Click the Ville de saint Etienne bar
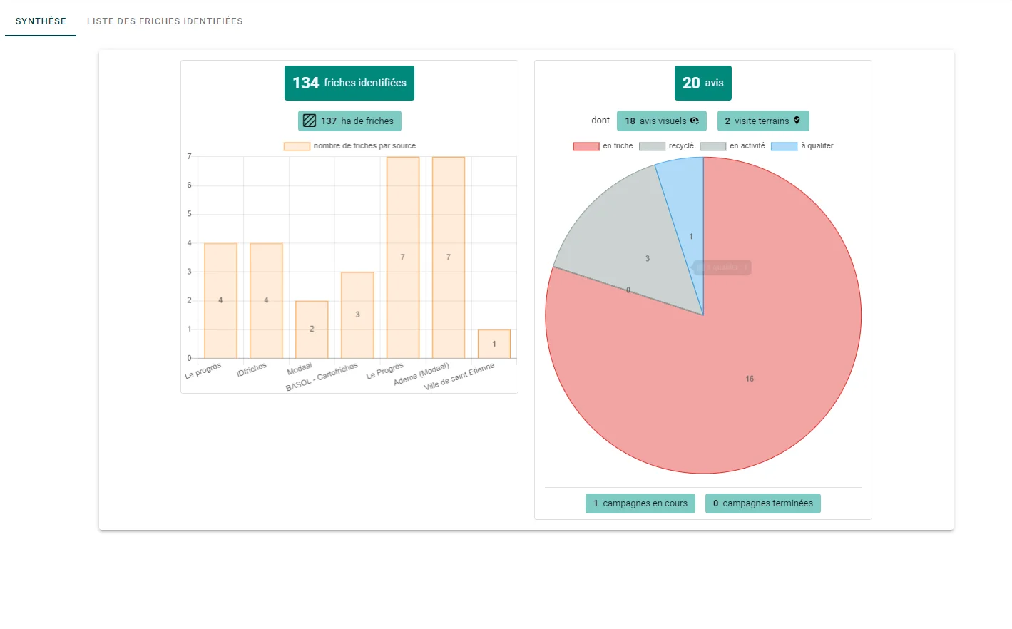1012x629 pixels. click(x=494, y=344)
